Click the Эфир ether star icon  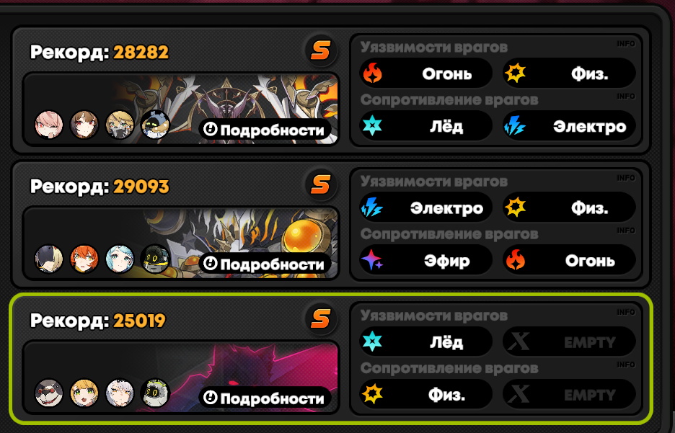[x=372, y=261]
